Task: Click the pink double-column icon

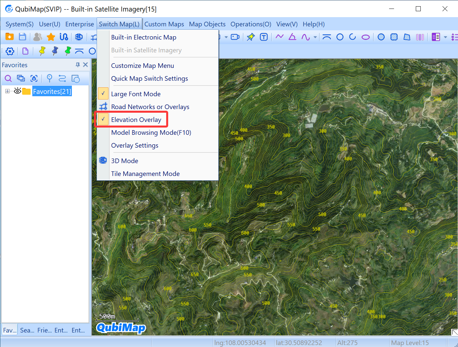Action: coord(420,37)
